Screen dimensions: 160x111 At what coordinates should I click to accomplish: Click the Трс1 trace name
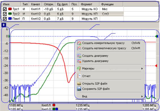[x=16, y=9]
